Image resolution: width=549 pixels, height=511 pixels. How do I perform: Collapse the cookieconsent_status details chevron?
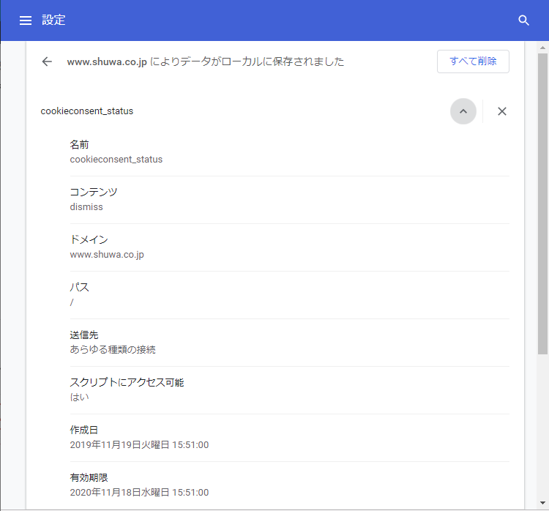[x=463, y=111]
